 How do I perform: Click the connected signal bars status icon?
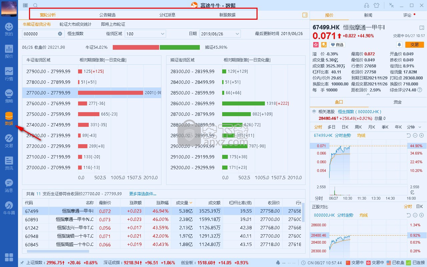click(408, 263)
